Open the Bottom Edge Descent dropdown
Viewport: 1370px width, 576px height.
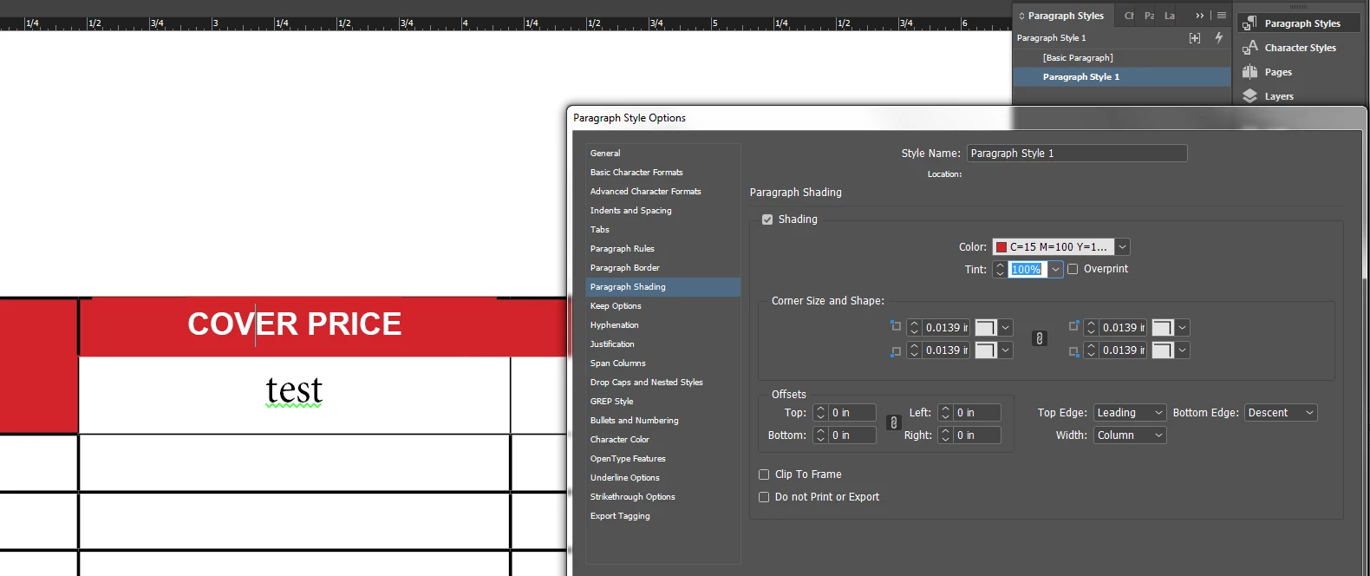click(x=1281, y=413)
